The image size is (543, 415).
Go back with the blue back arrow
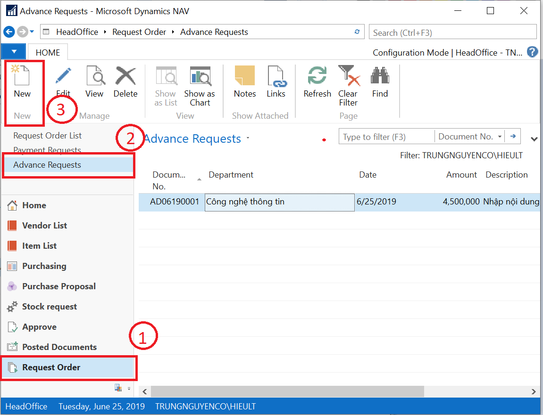[x=9, y=32]
